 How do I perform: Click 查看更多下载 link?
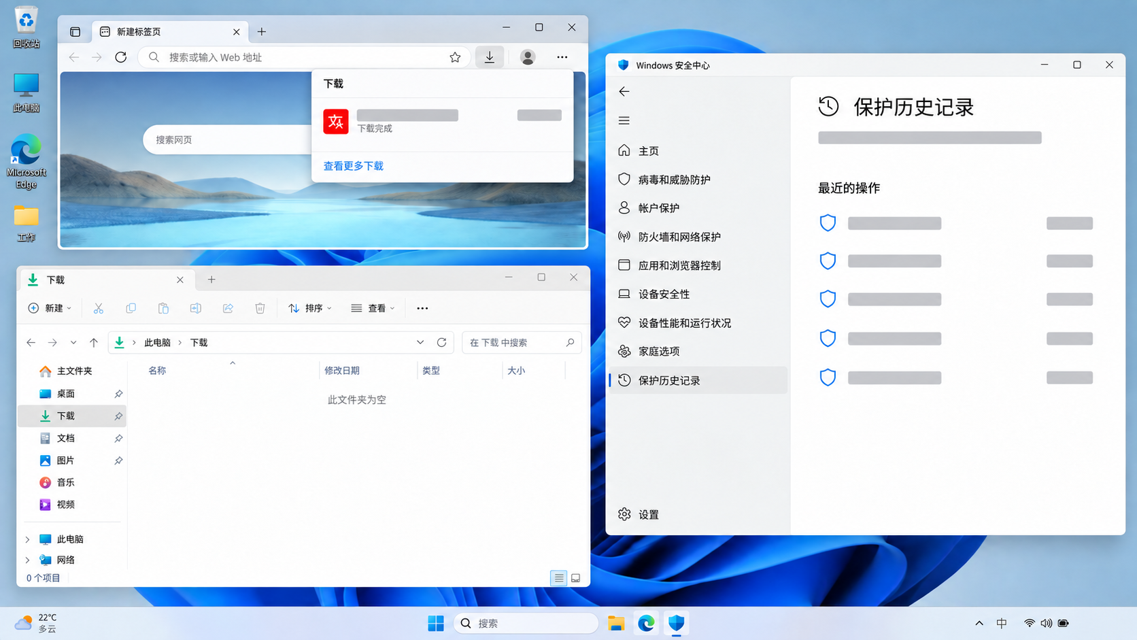[x=354, y=166]
